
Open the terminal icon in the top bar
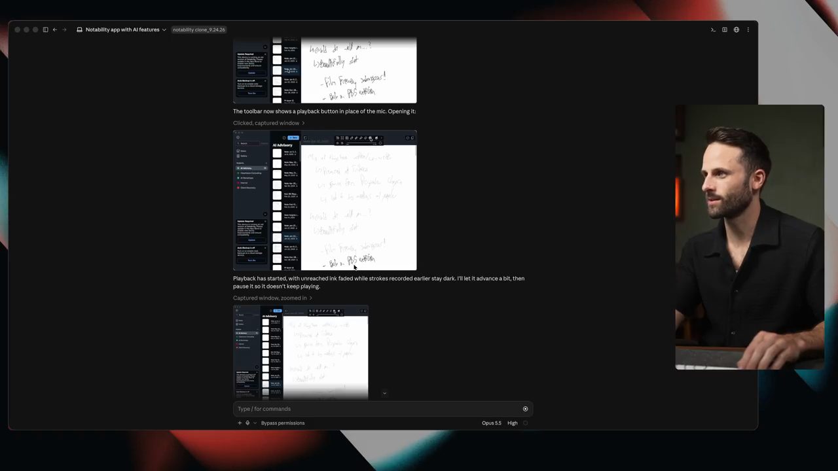[713, 29]
